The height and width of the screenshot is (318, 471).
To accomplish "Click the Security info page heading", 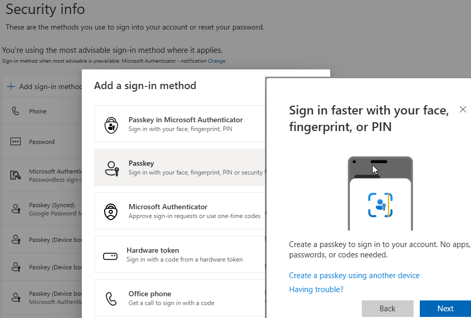I will pyautogui.click(x=46, y=9).
